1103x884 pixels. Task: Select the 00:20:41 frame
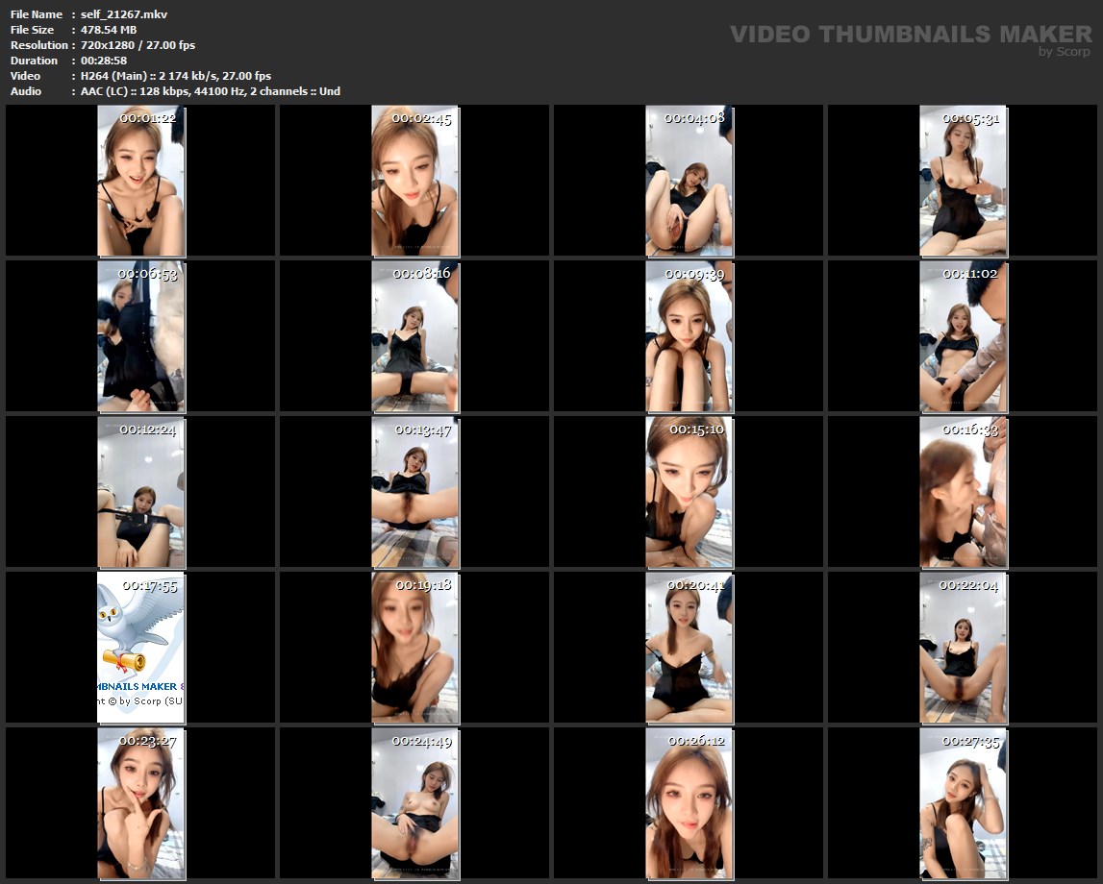click(x=689, y=648)
